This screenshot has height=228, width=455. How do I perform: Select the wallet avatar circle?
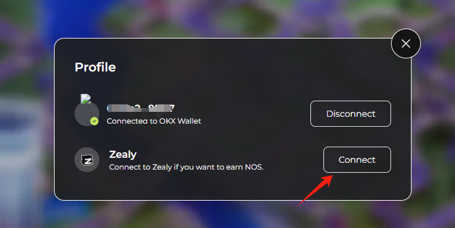point(87,114)
